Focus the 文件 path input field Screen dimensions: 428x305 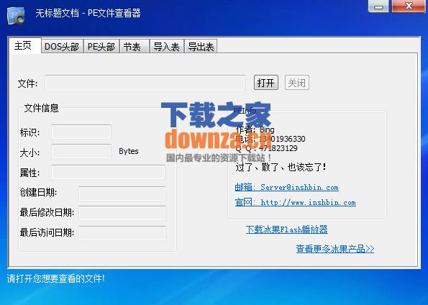coord(145,83)
